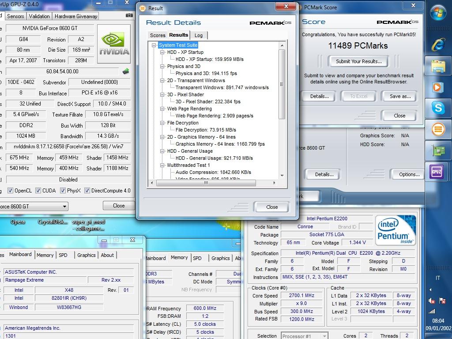Collapse the File Decryption node

pyautogui.click(x=162, y=123)
